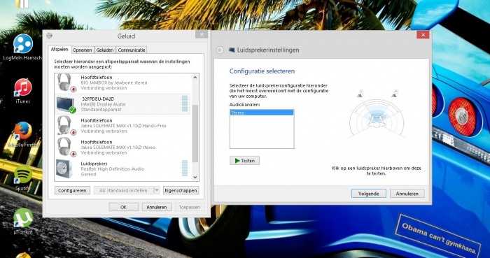Select the µTorrent desktop icon
Viewport: 490px width, 258px height.
(x=23, y=221)
